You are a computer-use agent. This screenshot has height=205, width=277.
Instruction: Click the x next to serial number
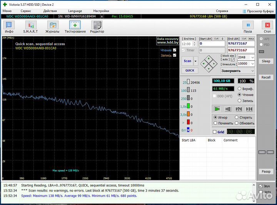(x=102, y=17)
